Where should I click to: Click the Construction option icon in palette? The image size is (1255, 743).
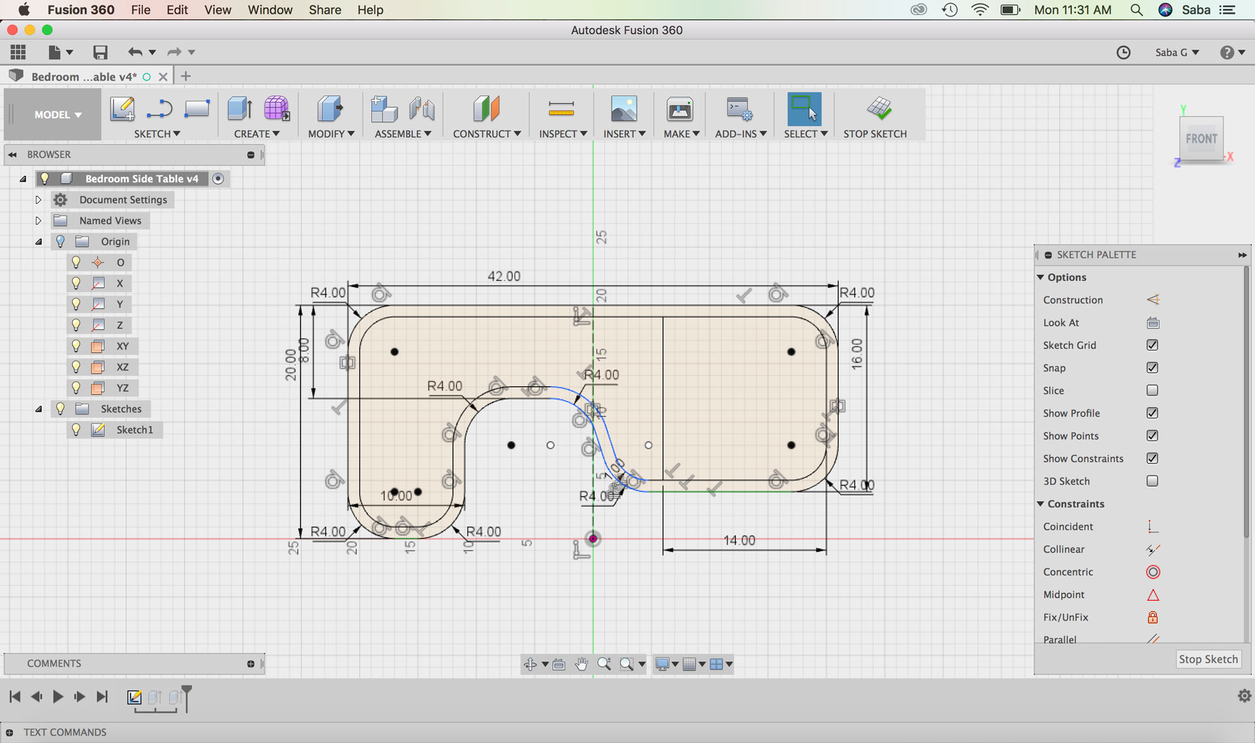tap(1152, 300)
